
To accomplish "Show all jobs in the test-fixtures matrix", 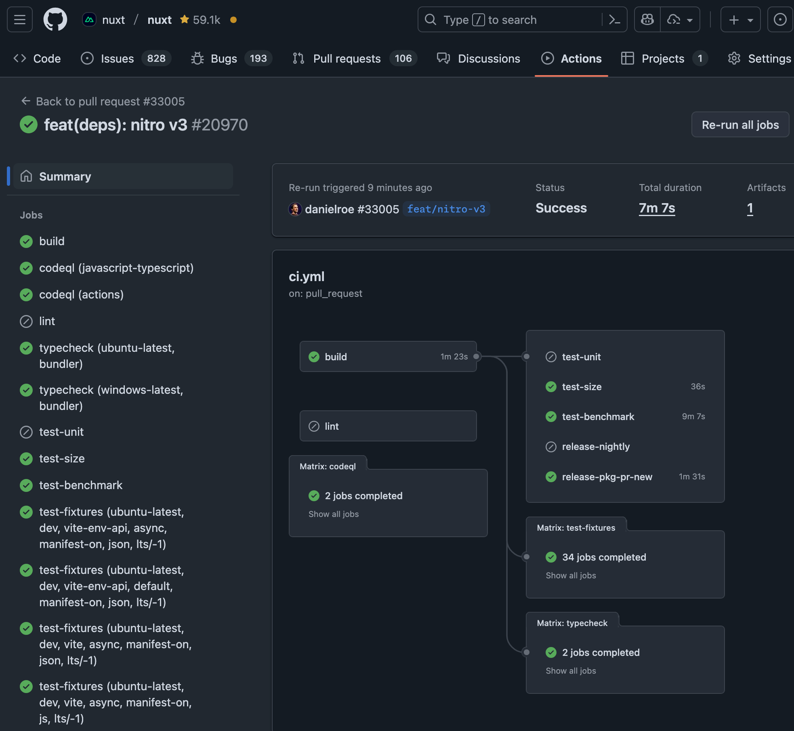I will click(x=570, y=576).
